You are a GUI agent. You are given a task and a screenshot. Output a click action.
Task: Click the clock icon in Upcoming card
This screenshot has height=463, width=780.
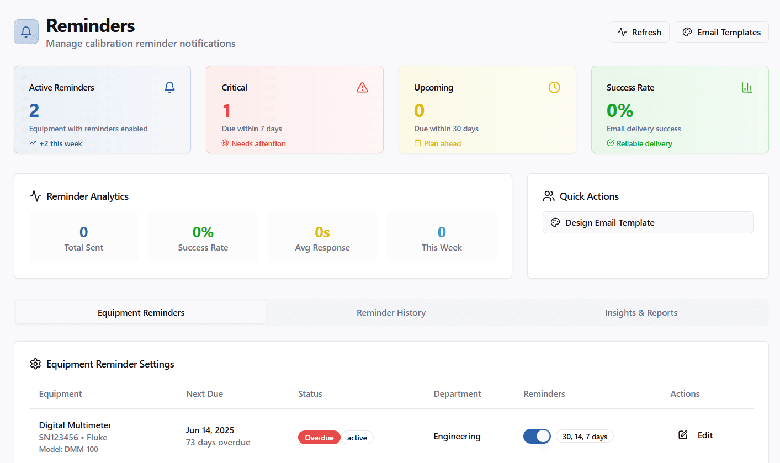point(554,87)
